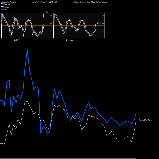Click the 'FULL' chart caption

[x=69, y=40]
